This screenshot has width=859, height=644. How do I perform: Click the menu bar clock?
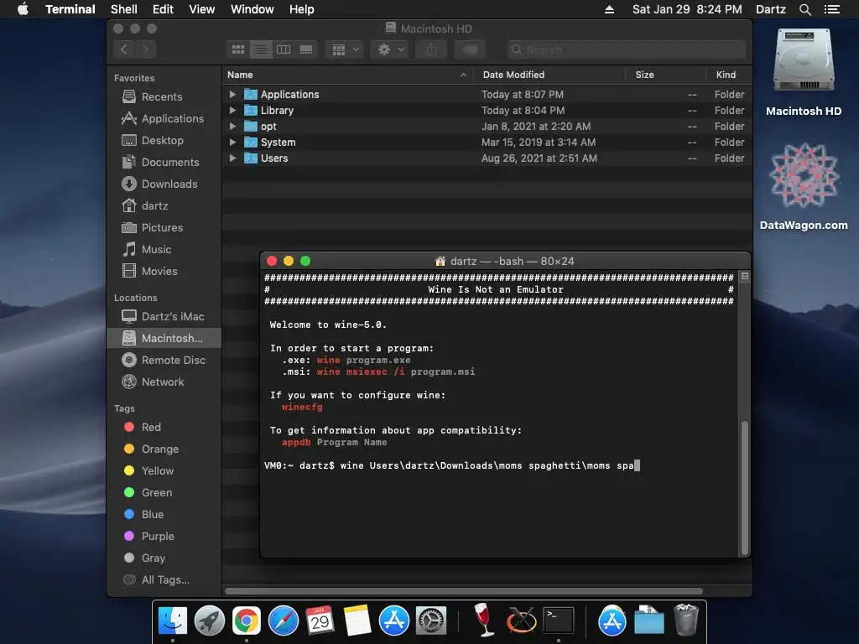point(687,9)
